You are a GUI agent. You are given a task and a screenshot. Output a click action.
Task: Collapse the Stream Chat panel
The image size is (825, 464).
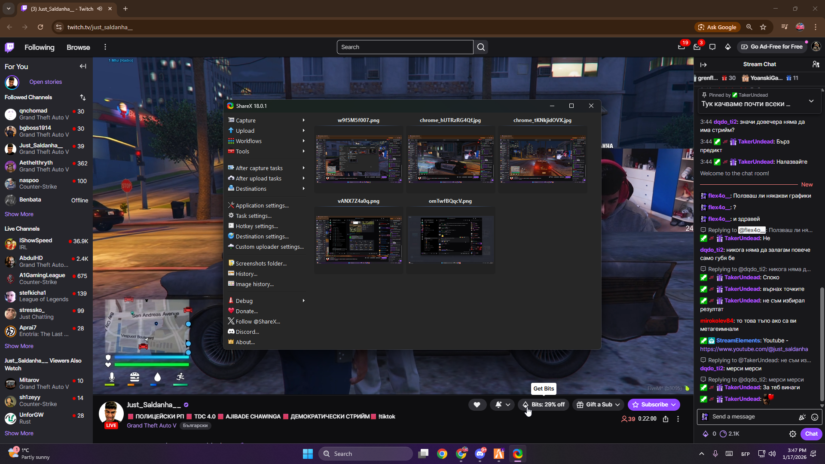click(703, 64)
